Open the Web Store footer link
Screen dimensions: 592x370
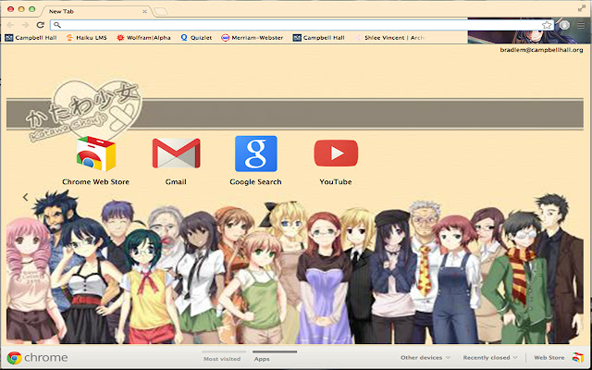[x=549, y=358]
